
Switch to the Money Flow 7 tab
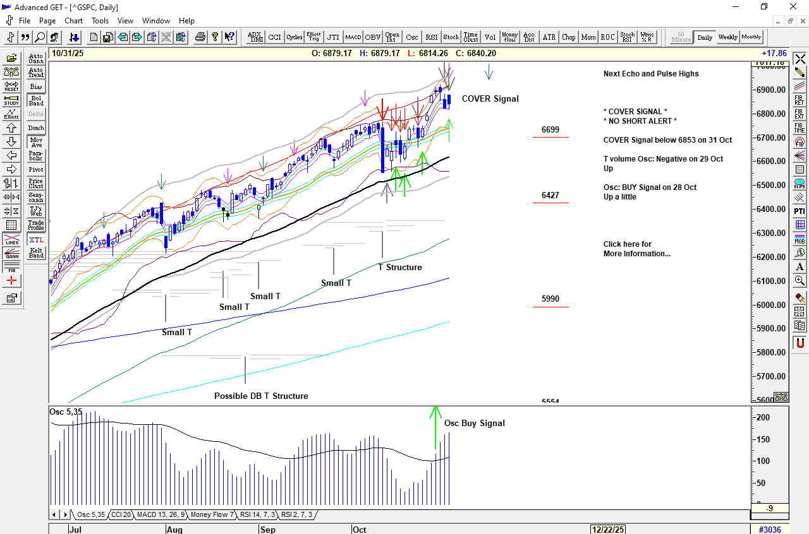(212, 515)
